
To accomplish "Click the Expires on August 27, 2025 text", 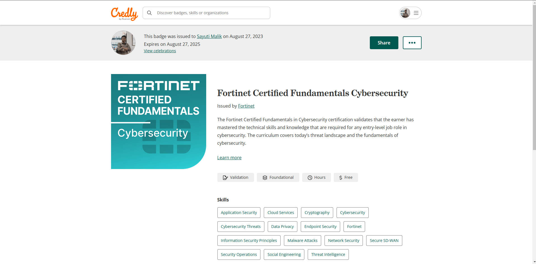I will [x=172, y=44].
